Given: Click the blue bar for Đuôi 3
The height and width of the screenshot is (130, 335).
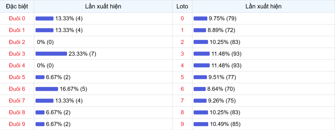Looking at the screenshot, I should [51, 54].
